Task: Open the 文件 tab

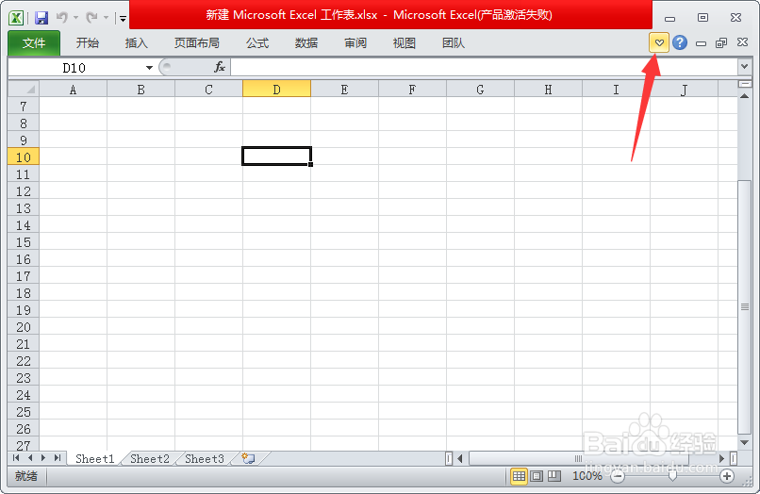Action: 34,43
